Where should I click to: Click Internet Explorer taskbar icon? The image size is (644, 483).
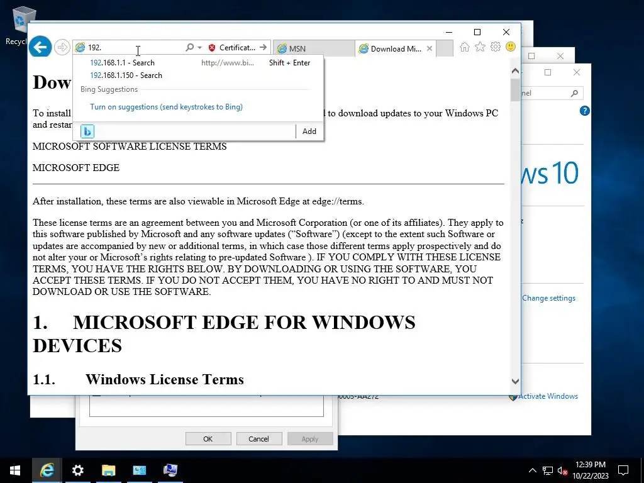point(47,470)
